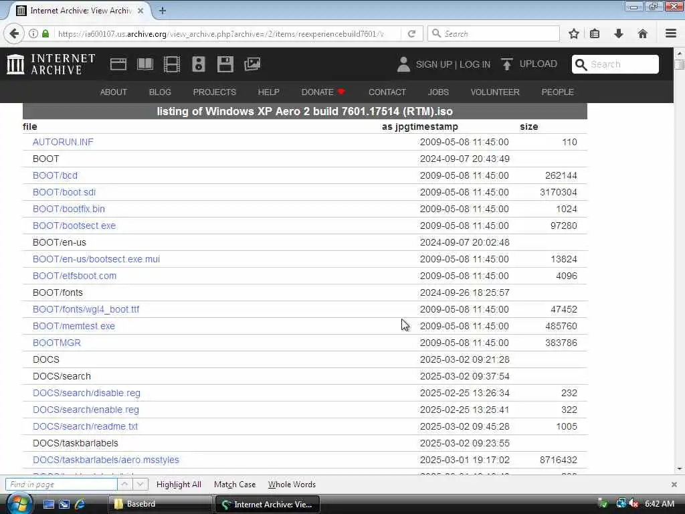Image resolution: width=685 pixels, height=514 pixels.
Task: Click the SIGN UP link
Action: (433, 64)
